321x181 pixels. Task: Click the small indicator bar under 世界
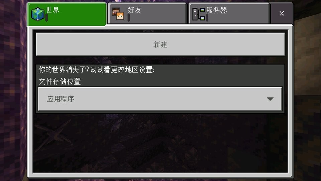(47, 18)
